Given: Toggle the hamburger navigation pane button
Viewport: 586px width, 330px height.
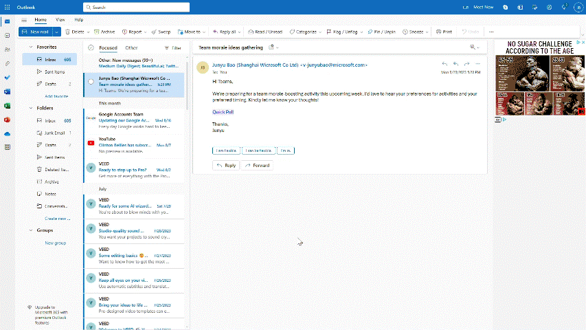Looking at the screenshot, I should [x=24, y=20].
